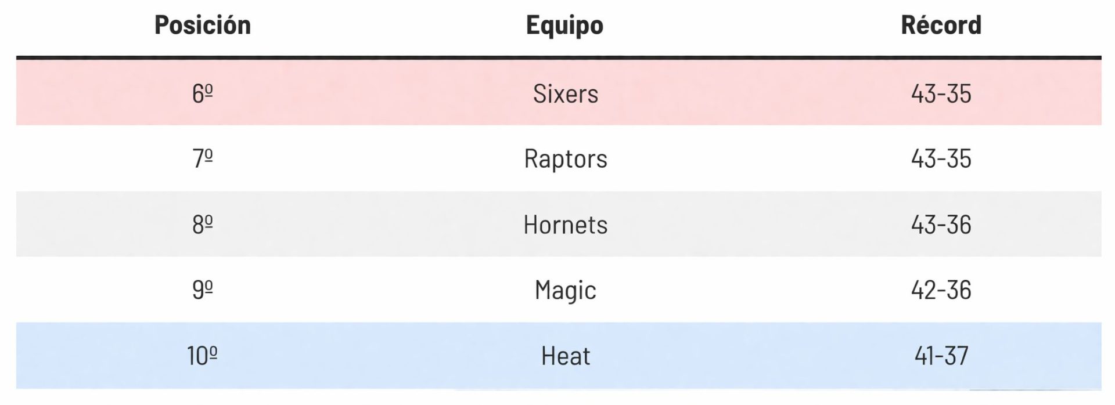1115x405 pixels.
Task: Select the Sixers team name
Action: 565,93
